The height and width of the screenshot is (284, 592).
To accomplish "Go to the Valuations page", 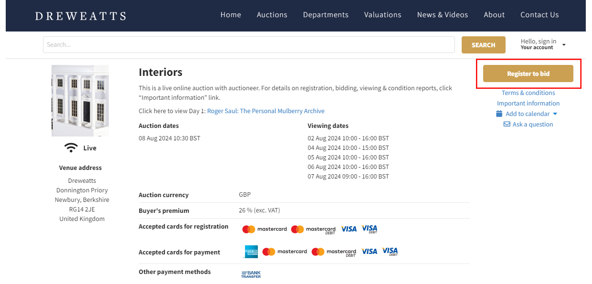I will (382, 15).
